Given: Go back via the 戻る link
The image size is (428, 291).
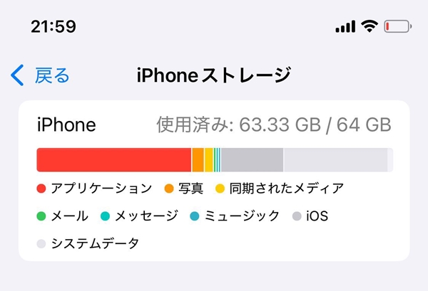Looking at the screenshot, I should click(52, 75).
